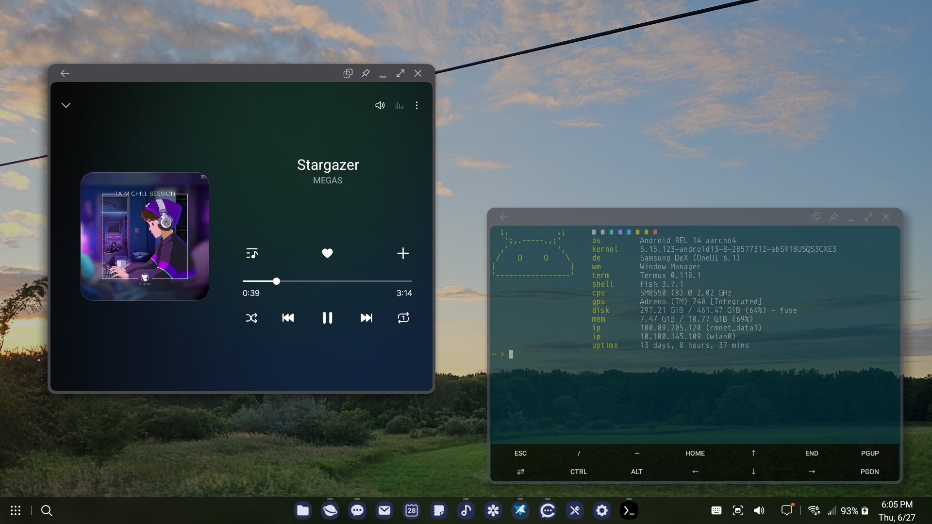Toggle the favorite heart on Stargazer

coord(327,253)
